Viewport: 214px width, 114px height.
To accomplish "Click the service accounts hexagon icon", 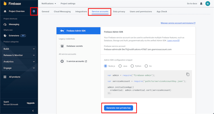I will 62,61.
